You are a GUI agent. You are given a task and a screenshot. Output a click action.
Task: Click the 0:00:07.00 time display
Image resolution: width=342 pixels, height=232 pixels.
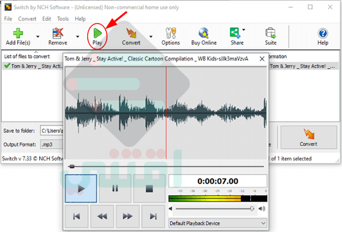tap(218, 181)
